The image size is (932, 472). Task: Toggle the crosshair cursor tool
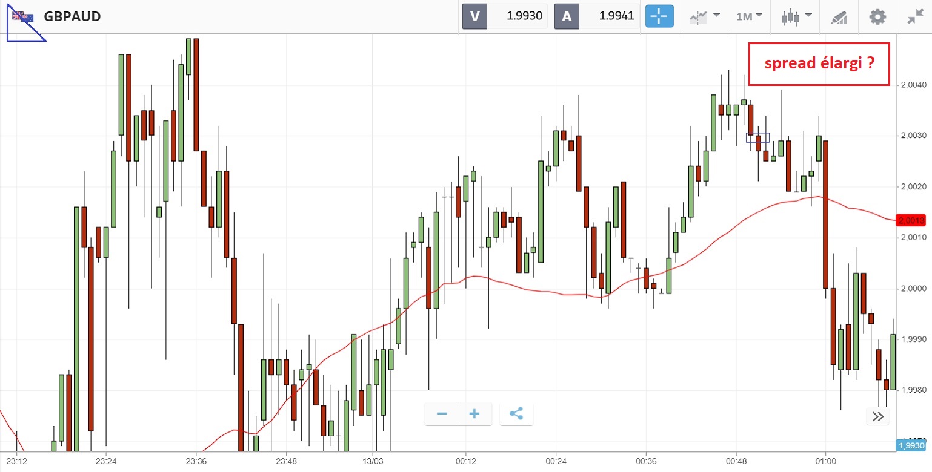coord(659,16)
